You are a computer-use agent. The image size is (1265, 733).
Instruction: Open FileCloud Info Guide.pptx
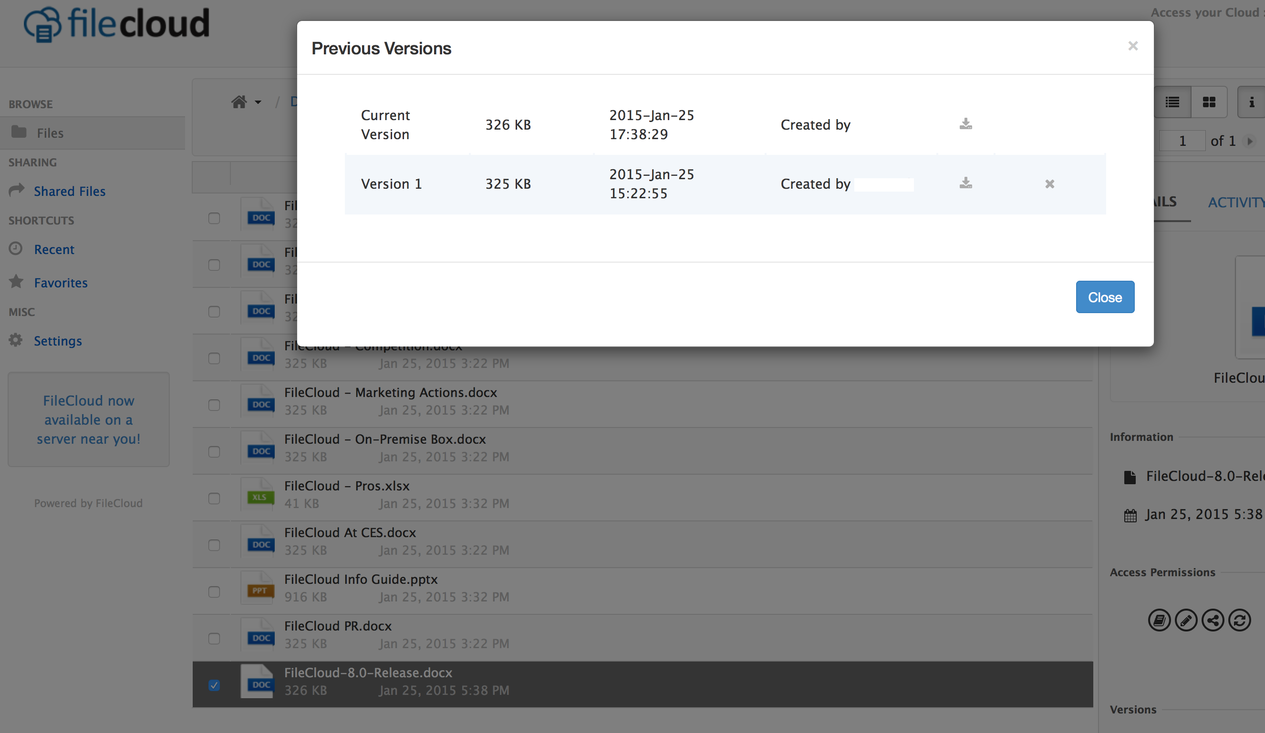click(x=361, y=579)
